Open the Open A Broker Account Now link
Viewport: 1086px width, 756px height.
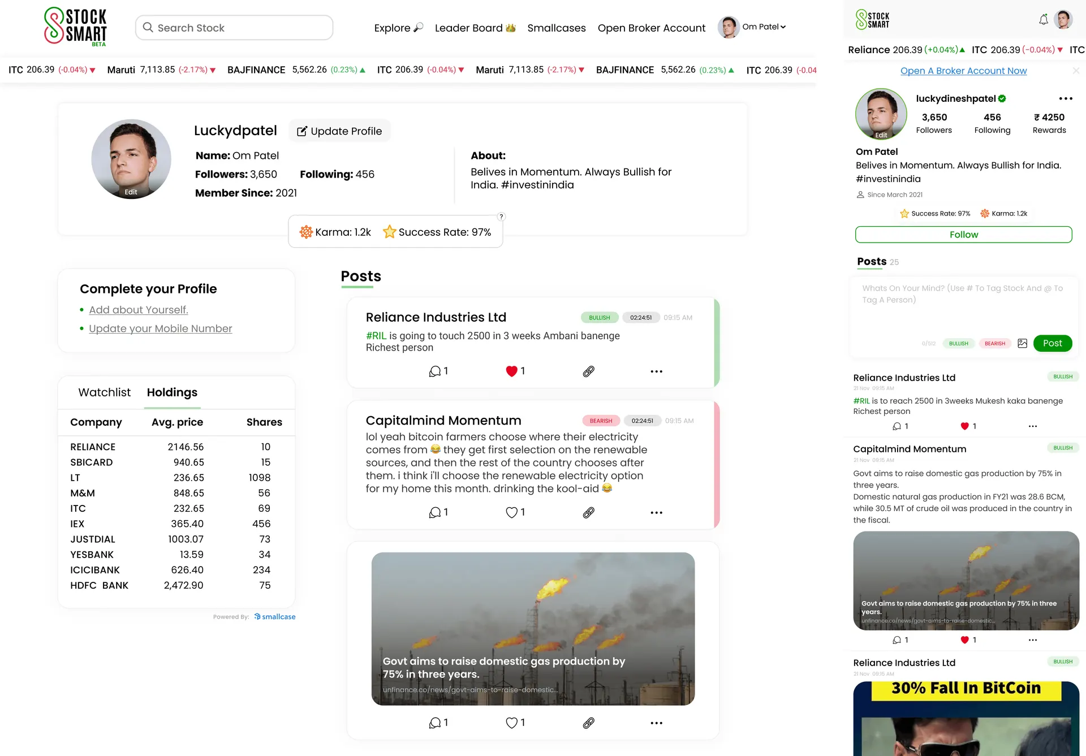pyautogui.click(x=963, y=71)
